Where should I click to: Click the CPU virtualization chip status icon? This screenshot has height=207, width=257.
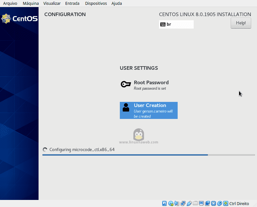[213, 203]
